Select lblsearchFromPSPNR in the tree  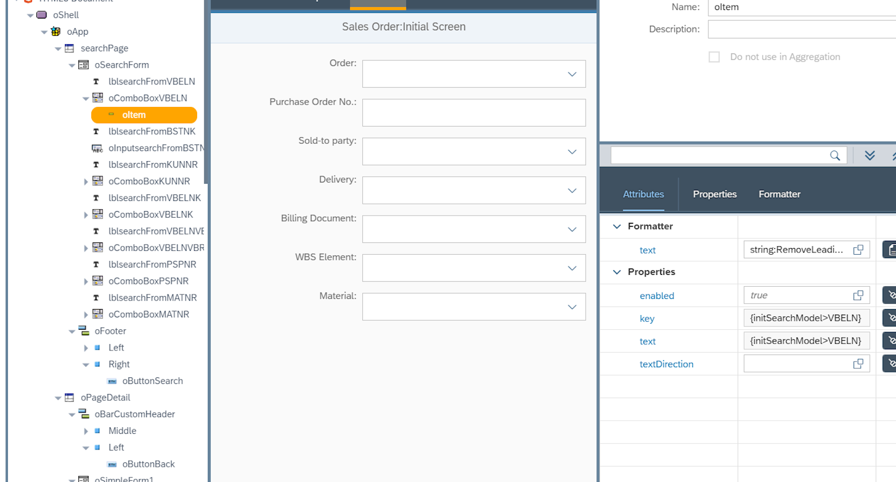pos(152,264)
